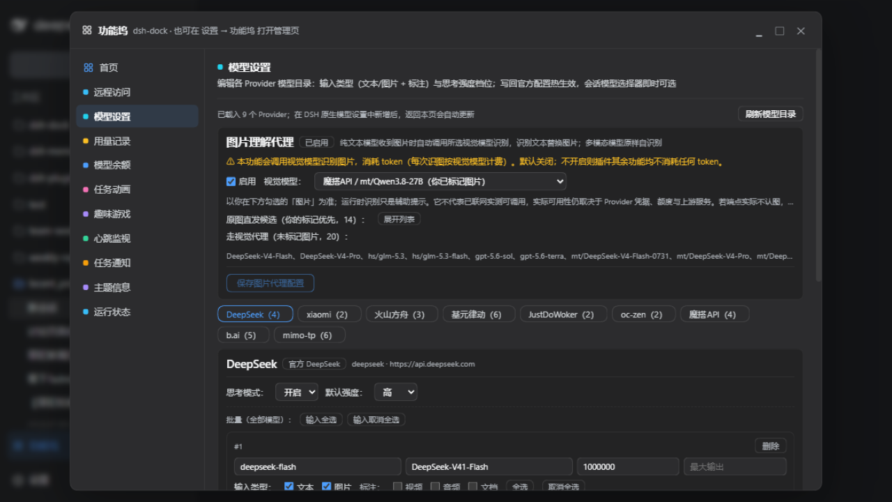Open the 视觉模型 dropdown
The height and width of the screenshot is (502, 892).
[x=440, y=181]
